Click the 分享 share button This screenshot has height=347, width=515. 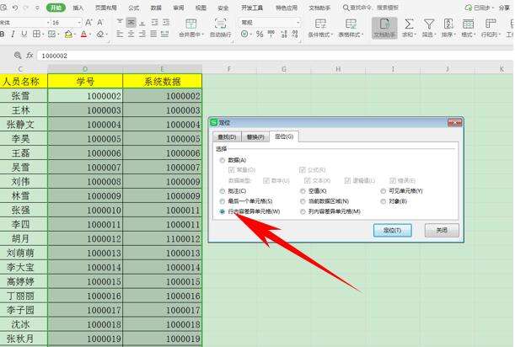pos(504,8)
